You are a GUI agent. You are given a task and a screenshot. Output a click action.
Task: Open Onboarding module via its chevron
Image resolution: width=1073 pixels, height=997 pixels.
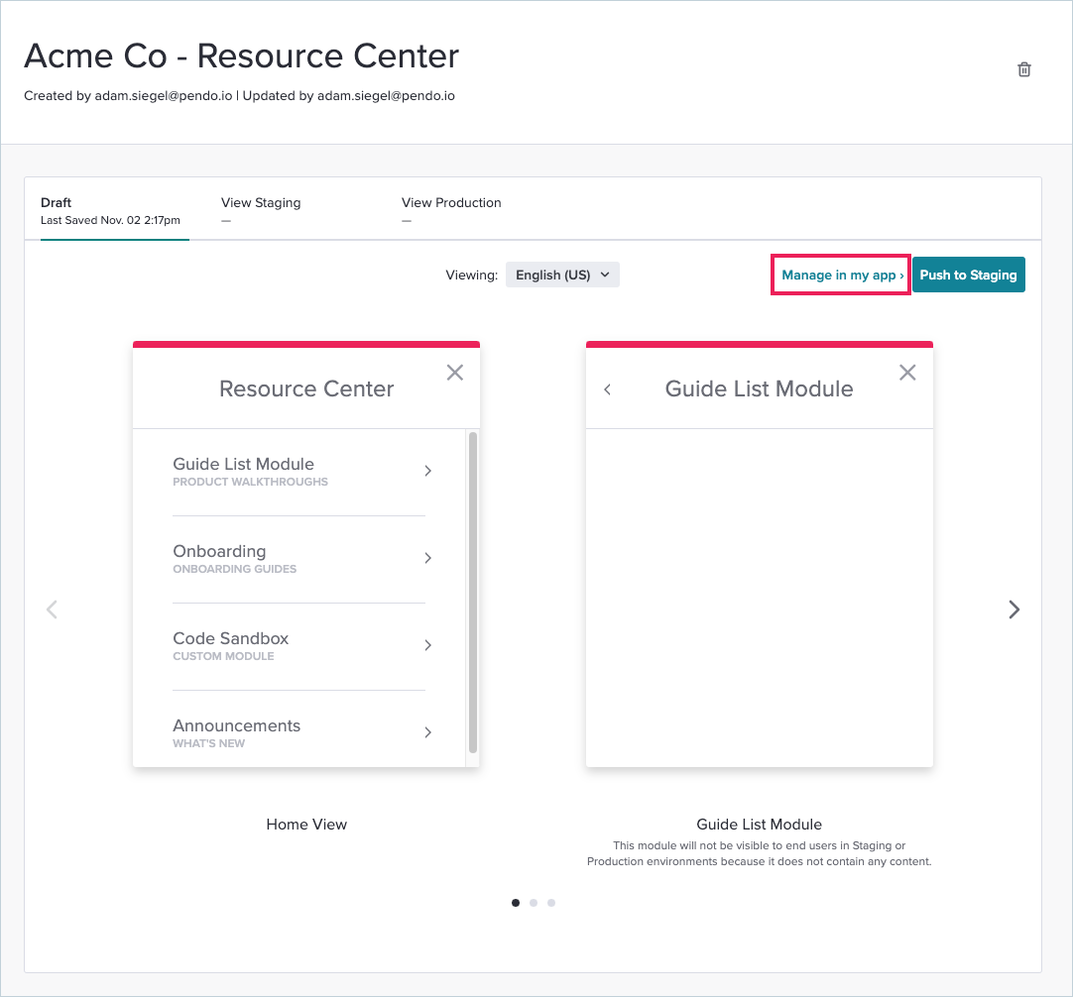click(427, 558)
